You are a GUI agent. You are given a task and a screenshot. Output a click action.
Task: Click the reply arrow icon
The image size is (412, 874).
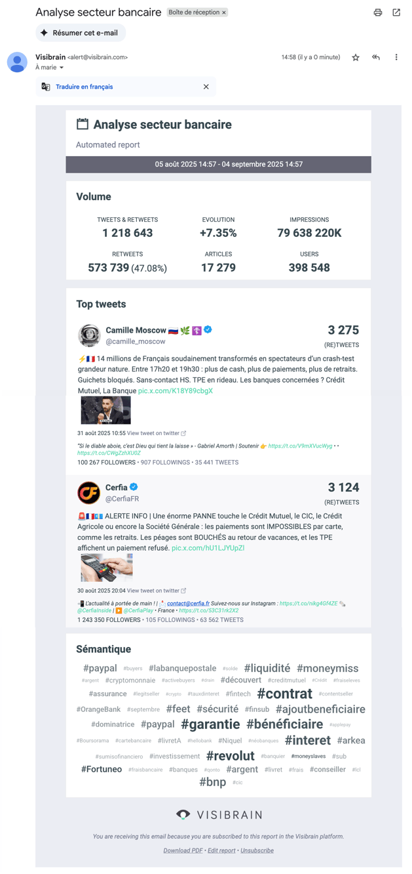point(376,58)
